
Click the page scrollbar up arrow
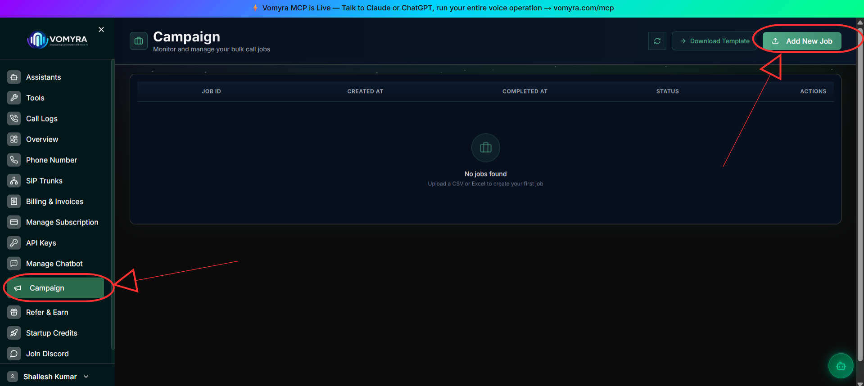[860, 22]
